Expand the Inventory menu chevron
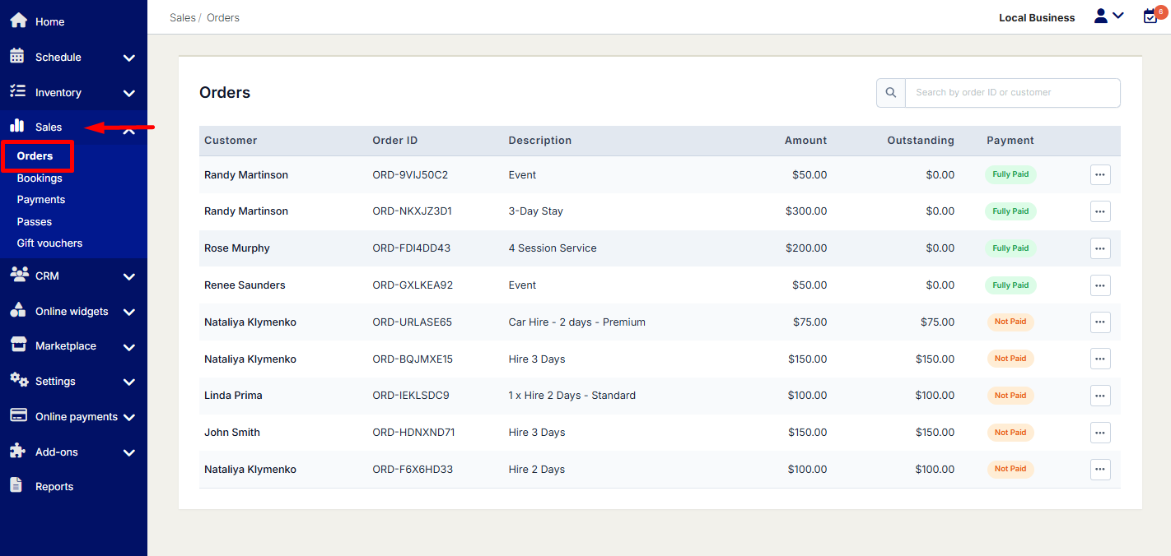Screen dimensions: 1171x556 click(x=128, y=93)
